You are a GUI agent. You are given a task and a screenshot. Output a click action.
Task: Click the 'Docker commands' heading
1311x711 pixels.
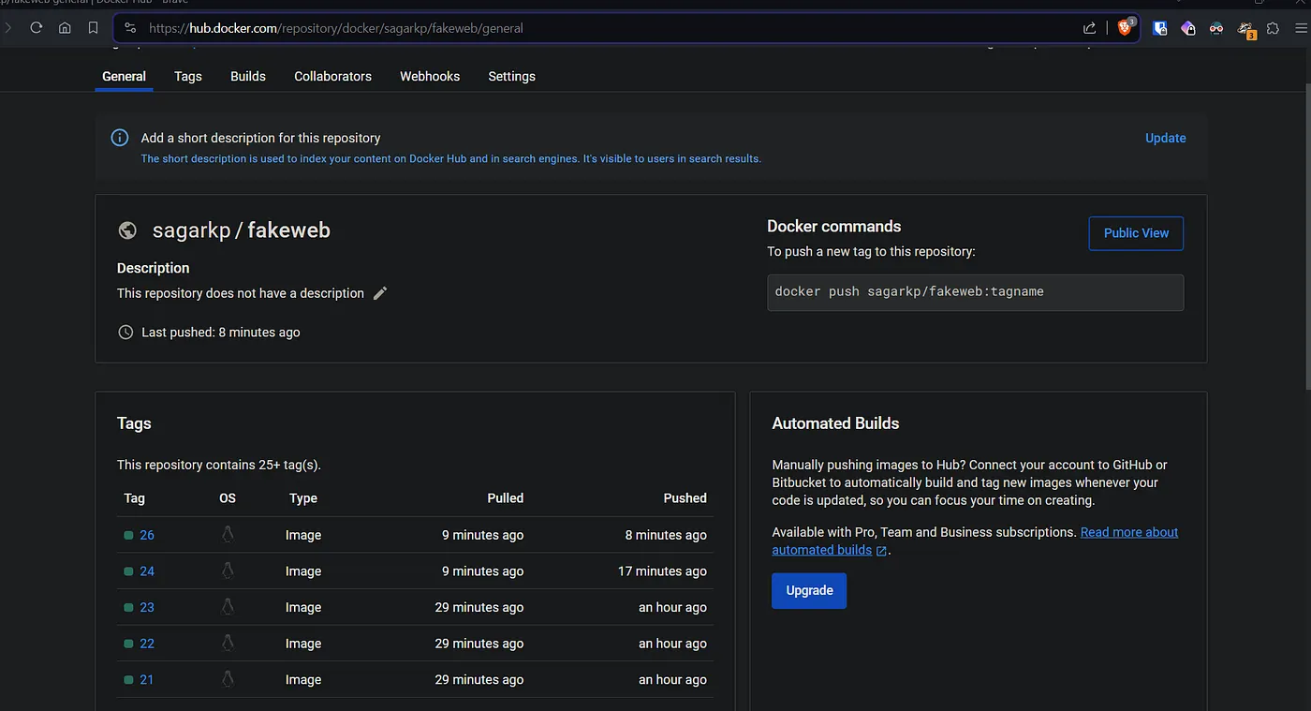click(x=834, y=226)
